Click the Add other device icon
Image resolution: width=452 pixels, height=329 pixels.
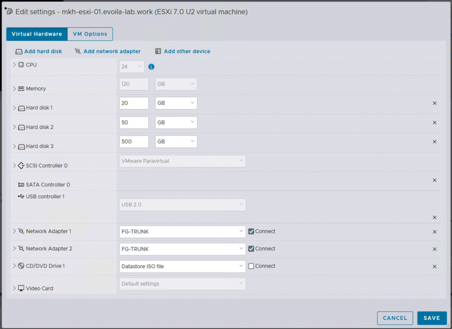click(x=157, y=51)
